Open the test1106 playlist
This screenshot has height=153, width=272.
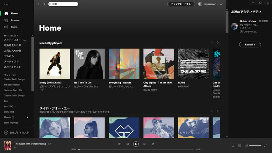click(9, 106)
